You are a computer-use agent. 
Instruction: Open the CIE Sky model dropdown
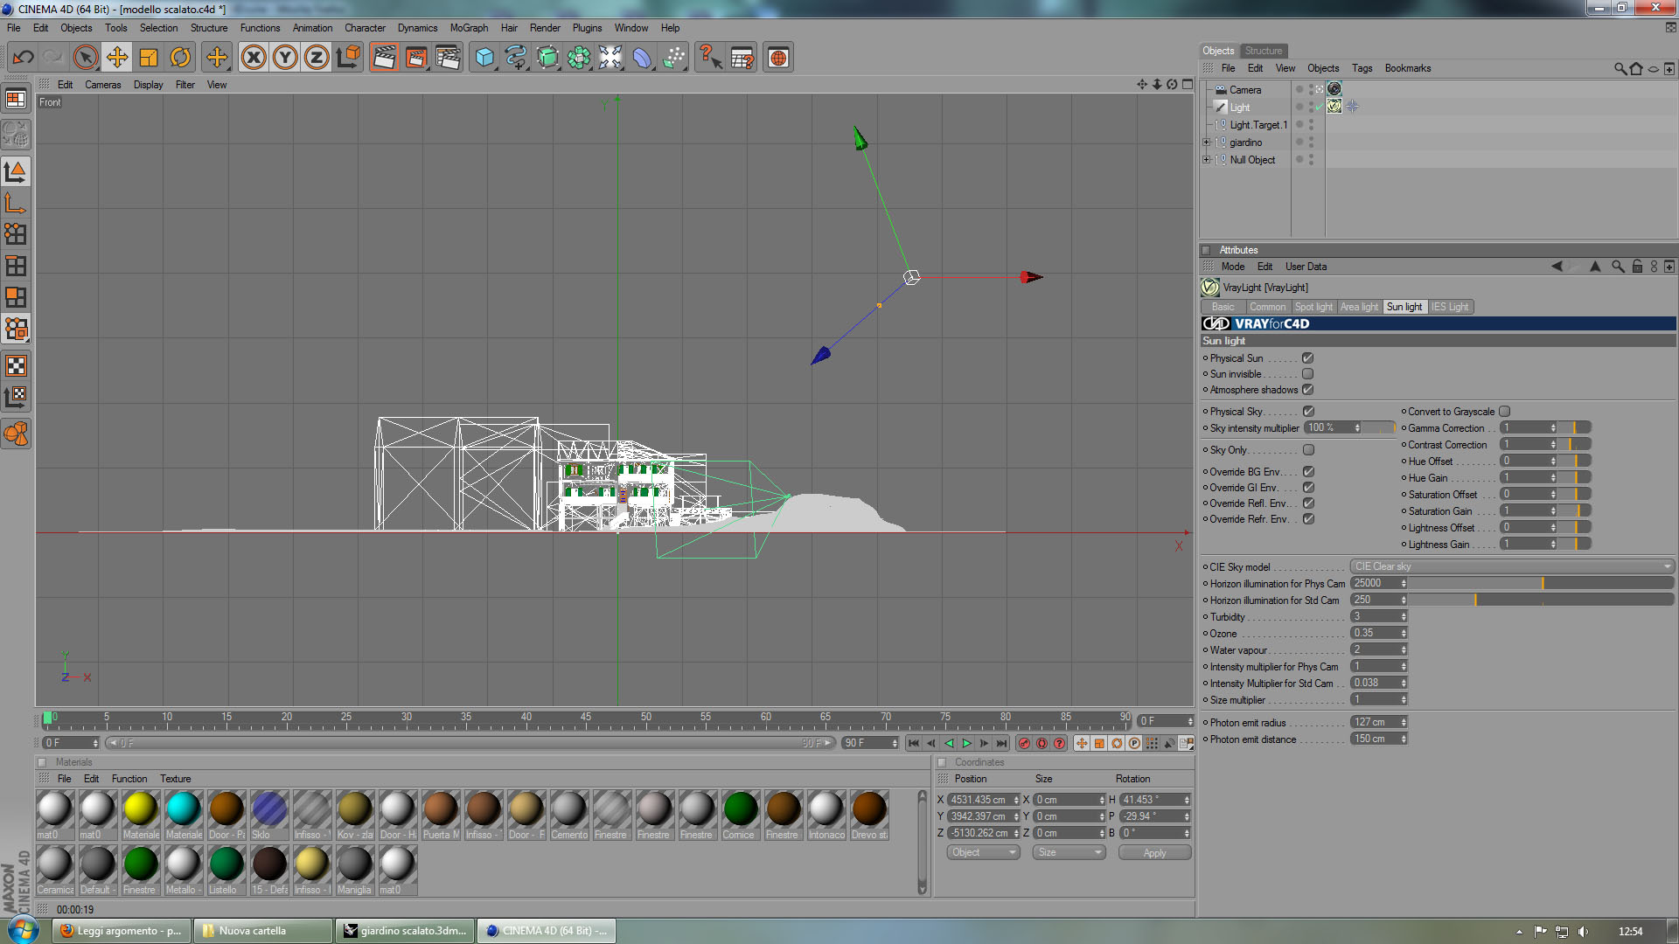click(1511, 566)
